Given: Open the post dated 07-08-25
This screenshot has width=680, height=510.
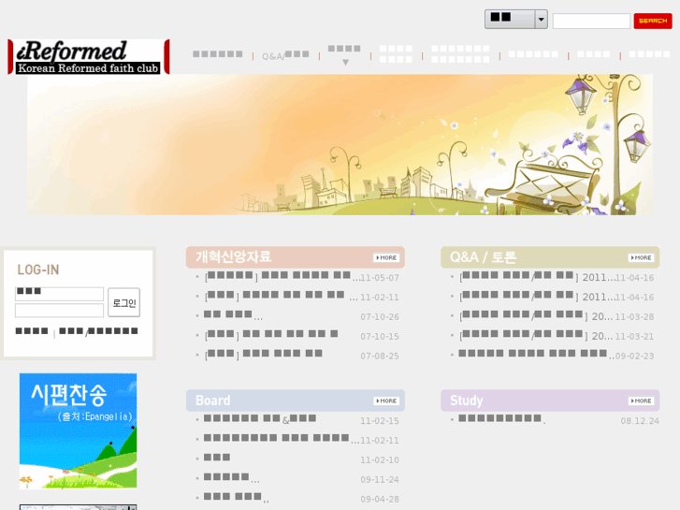Looking at the screenshot, I should pos(263,355).
